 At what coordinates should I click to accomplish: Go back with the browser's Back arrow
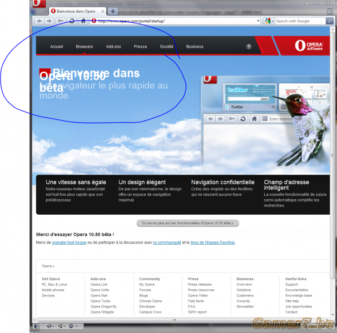click(39, 21)
